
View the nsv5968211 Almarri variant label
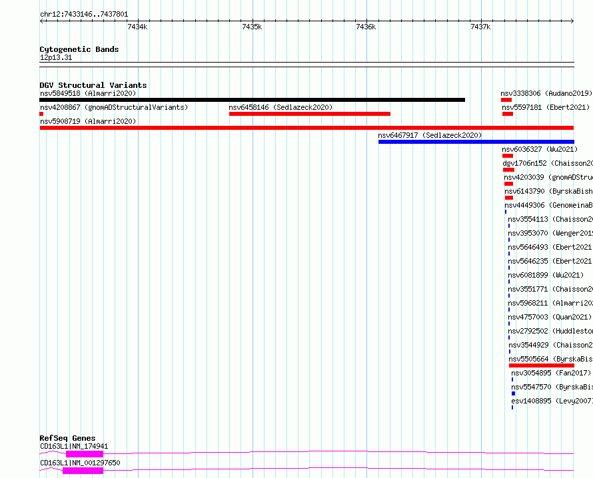(x=550, y=303)
